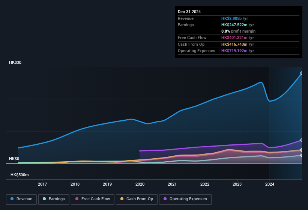The image size is (308, 210).
Task: Click the 2022 x-axis label
Action: click(x=205, y=184)
